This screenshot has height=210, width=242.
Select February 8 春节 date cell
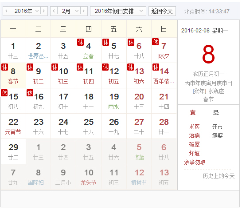click(x=13, y=75)
